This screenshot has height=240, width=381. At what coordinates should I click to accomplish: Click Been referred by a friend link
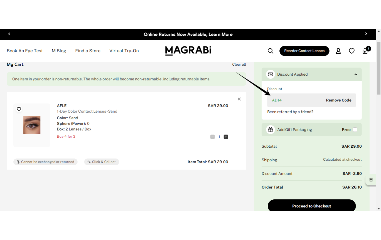point(290,112)
